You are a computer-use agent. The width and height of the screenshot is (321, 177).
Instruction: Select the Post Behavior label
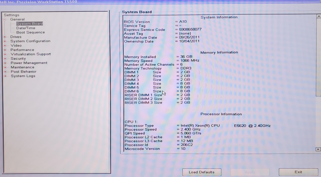tap(24, 72)
